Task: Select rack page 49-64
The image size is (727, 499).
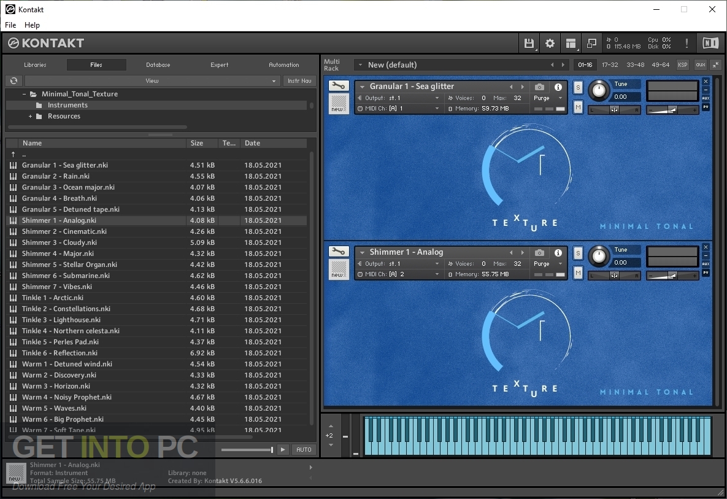Action: coord(661,65)
